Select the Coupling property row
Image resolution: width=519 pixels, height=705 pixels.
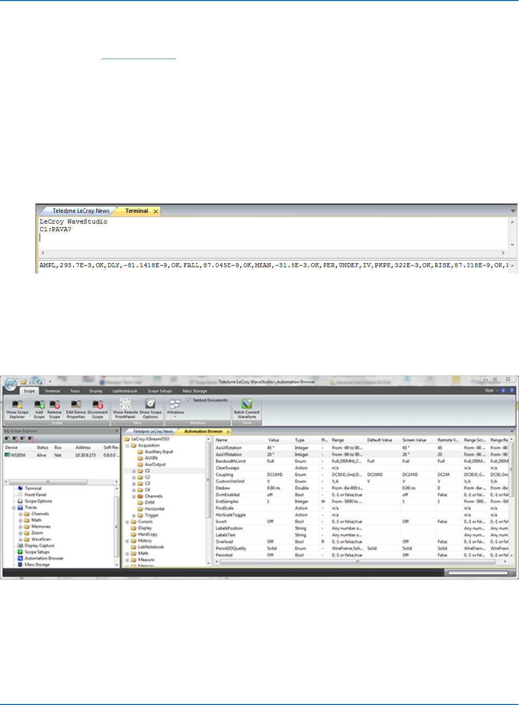(361, 475)
